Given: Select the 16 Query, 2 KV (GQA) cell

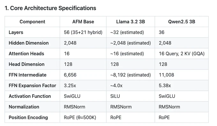Looking at the screenshot, I should pos(182,53).
